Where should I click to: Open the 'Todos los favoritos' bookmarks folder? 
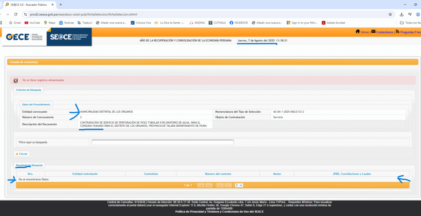(x=409, y=23)
